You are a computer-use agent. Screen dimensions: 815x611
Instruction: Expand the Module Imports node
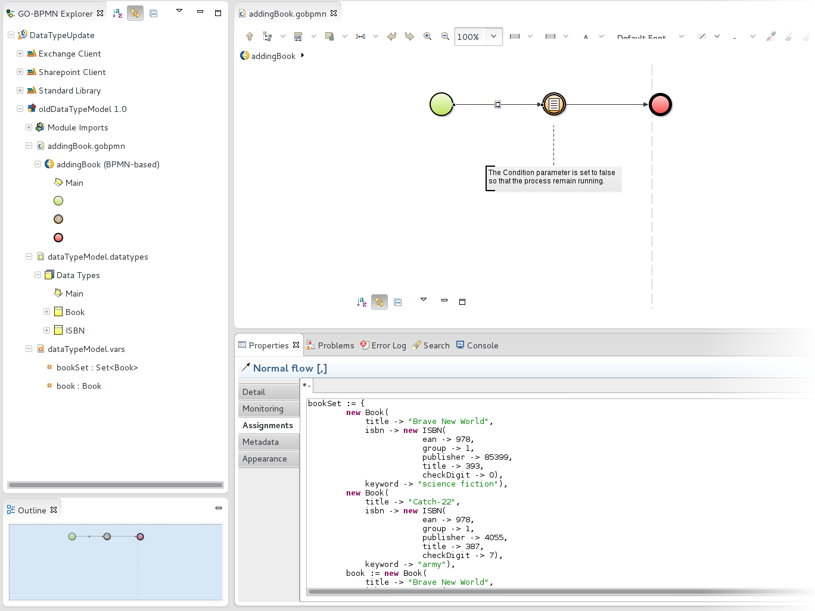point(29,127)
